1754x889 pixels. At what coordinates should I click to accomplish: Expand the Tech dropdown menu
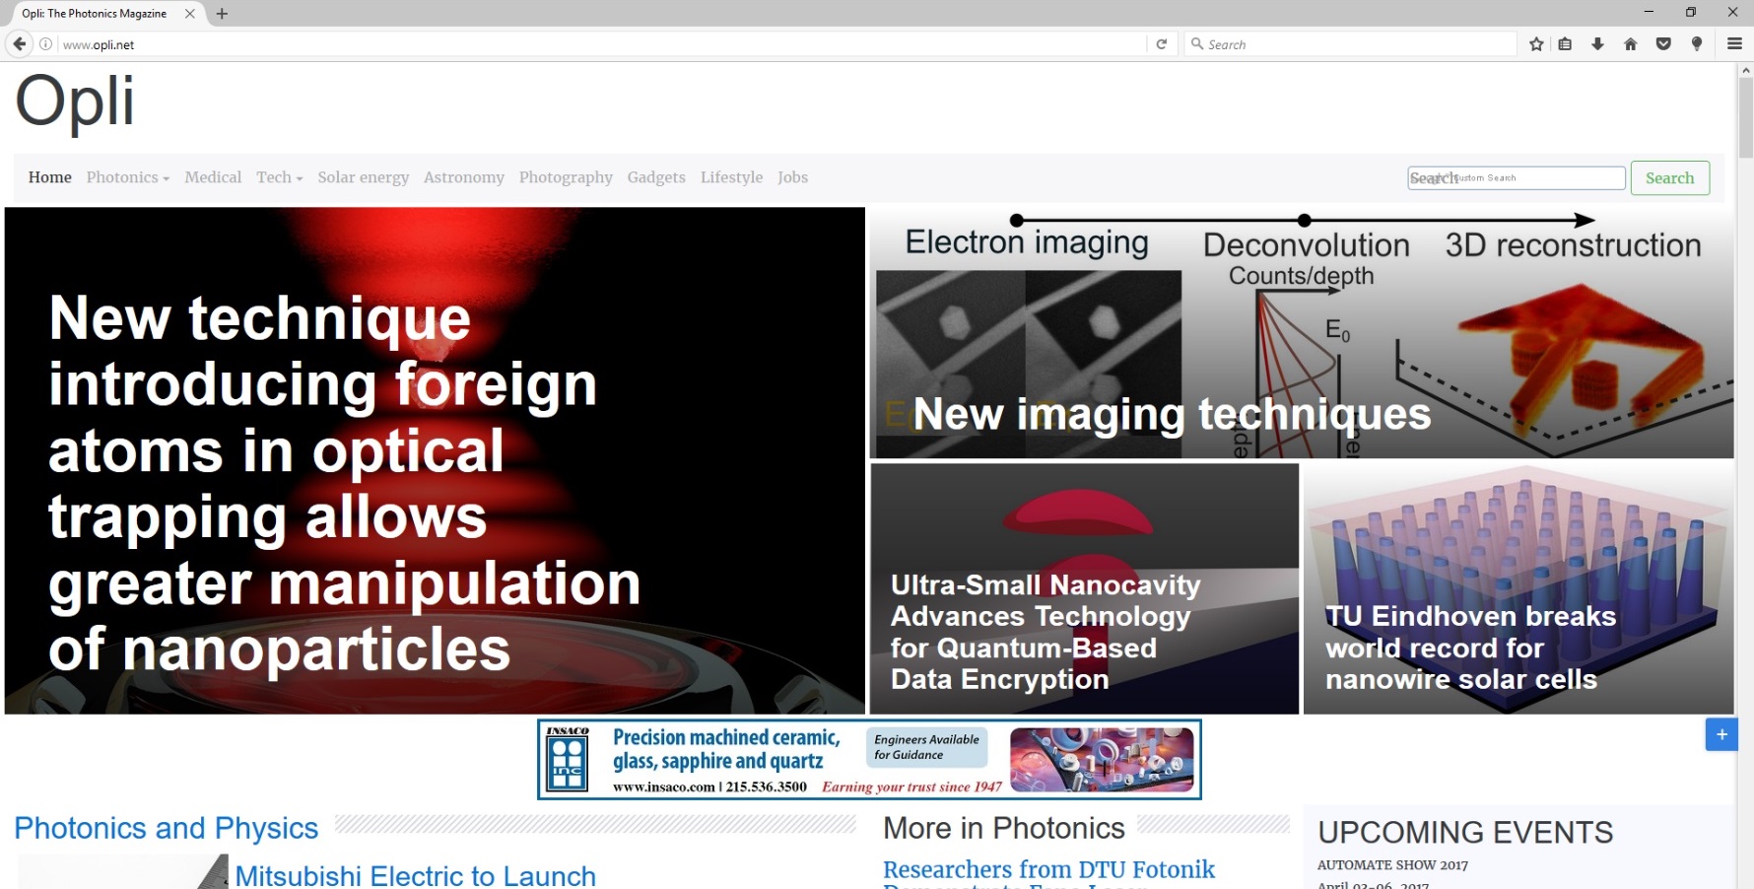[x=279, y=177]
